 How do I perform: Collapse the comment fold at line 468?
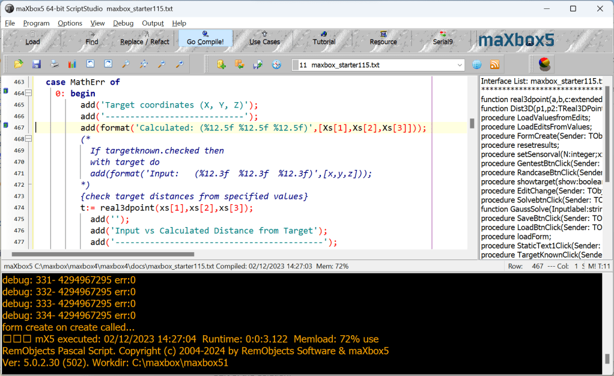pos(28,139)
